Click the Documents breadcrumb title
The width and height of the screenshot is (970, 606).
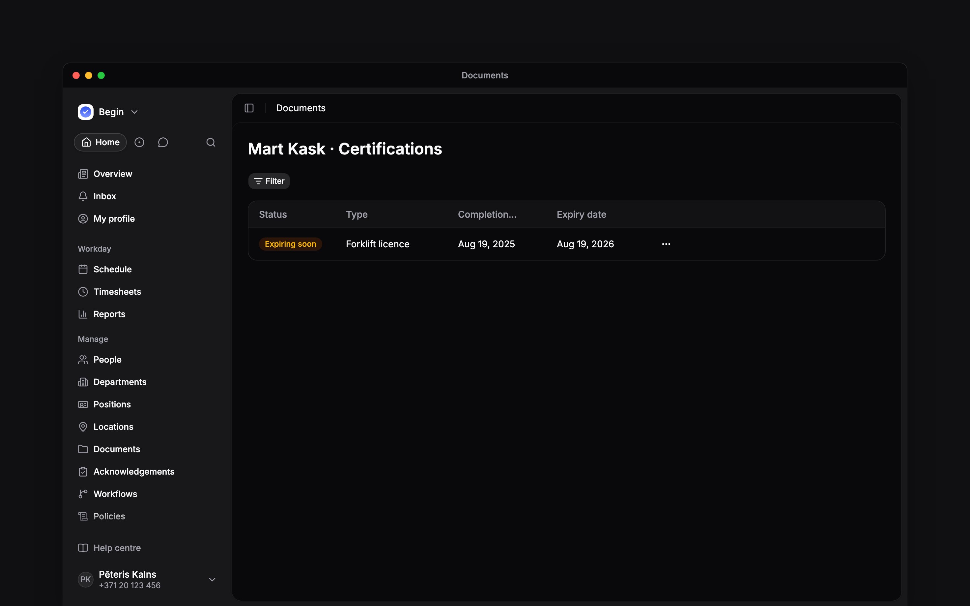click(300, 108)
